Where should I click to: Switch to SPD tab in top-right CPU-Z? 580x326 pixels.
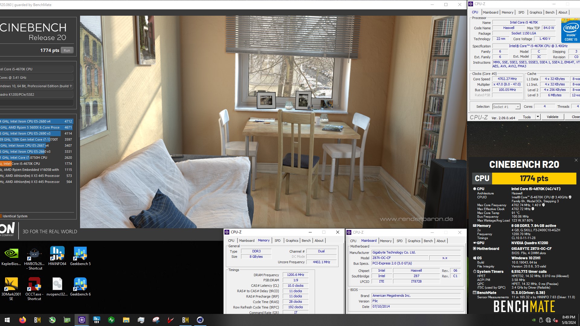pyautogui.click(x=521, y=12)
